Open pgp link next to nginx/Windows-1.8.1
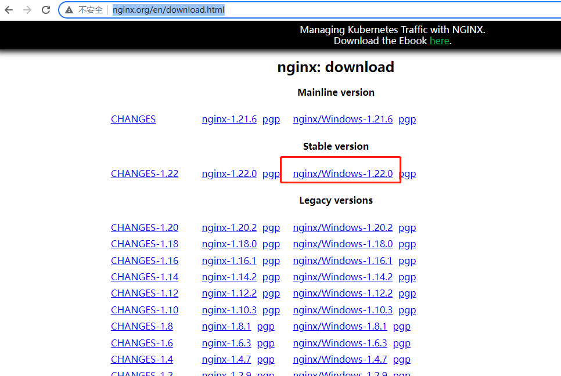This screenshot has height=376, width=561. click(x=401, y=327)
